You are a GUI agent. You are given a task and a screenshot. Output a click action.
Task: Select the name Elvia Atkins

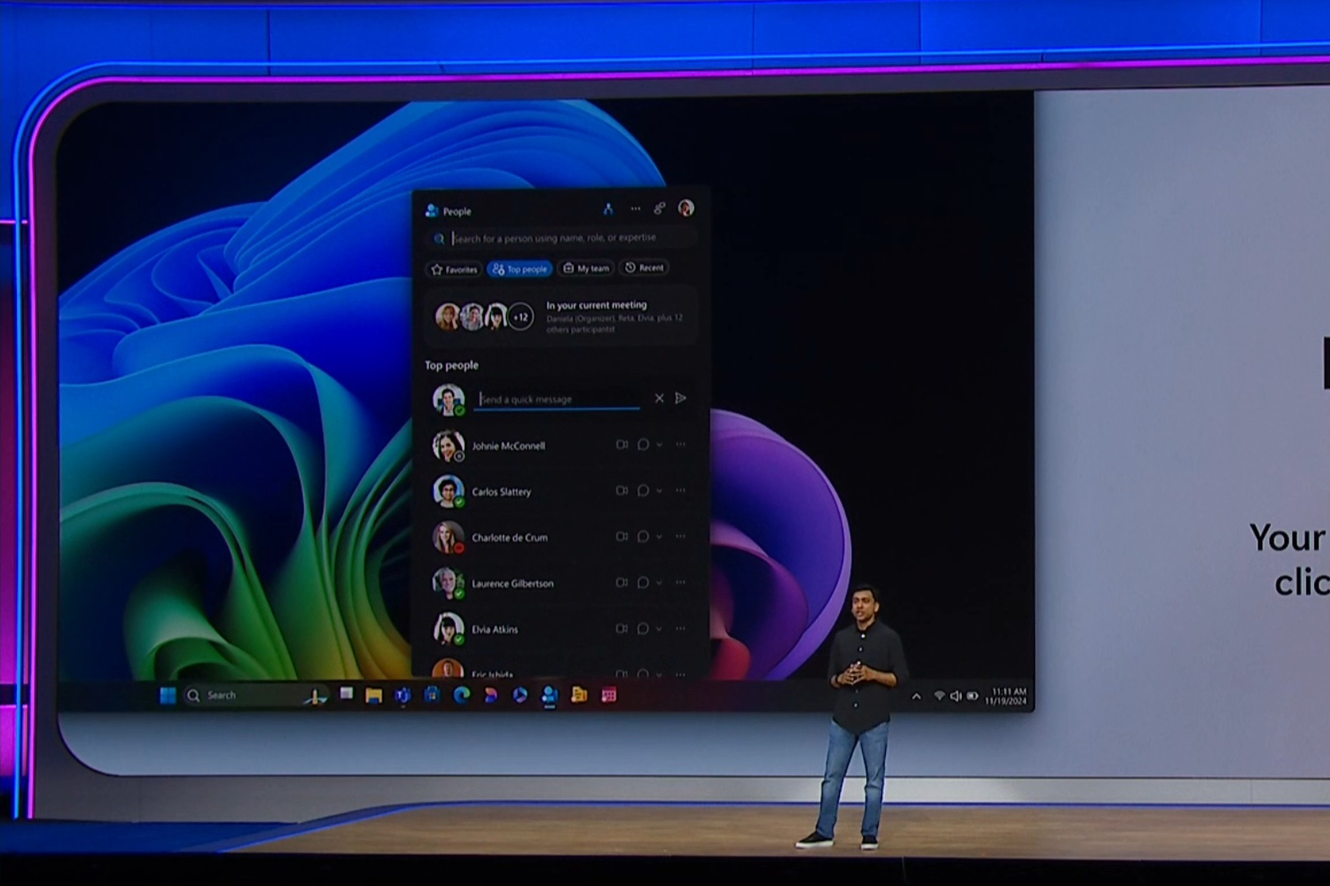495,630
